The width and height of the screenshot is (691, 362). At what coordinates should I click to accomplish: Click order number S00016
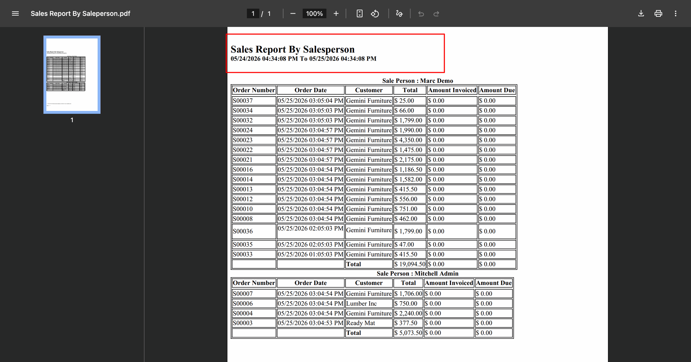(243, 170)
